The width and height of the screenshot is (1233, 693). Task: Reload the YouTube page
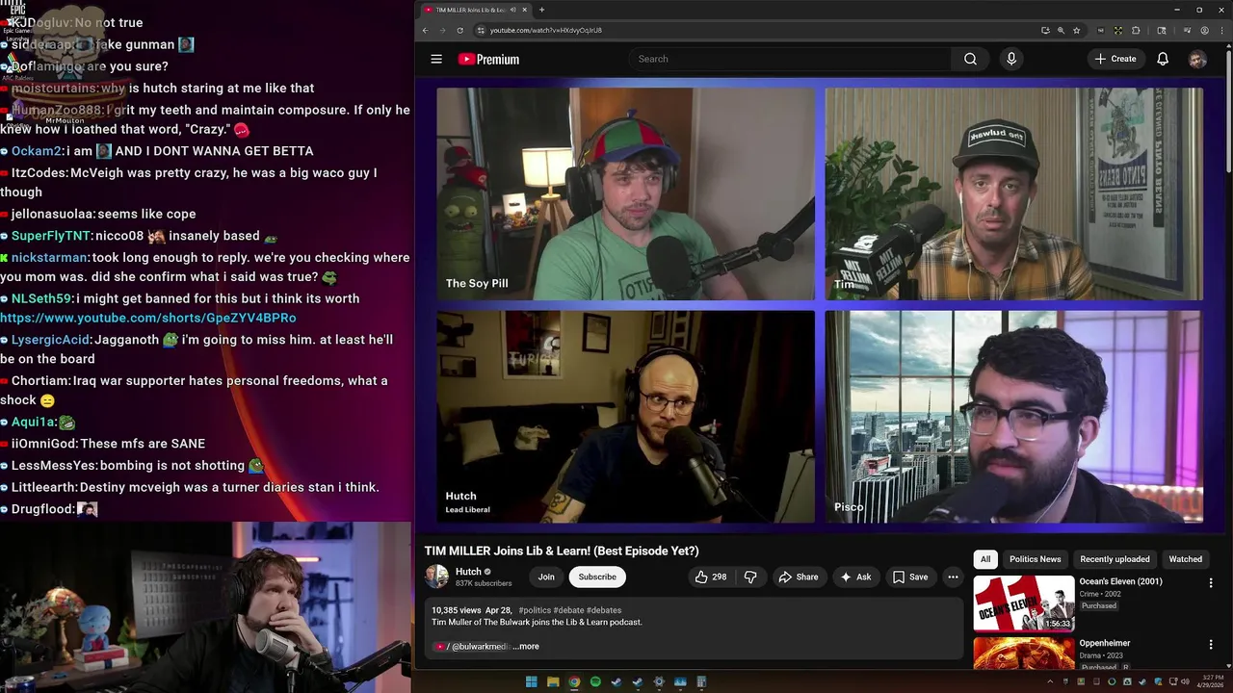click(x=459, y=30)
